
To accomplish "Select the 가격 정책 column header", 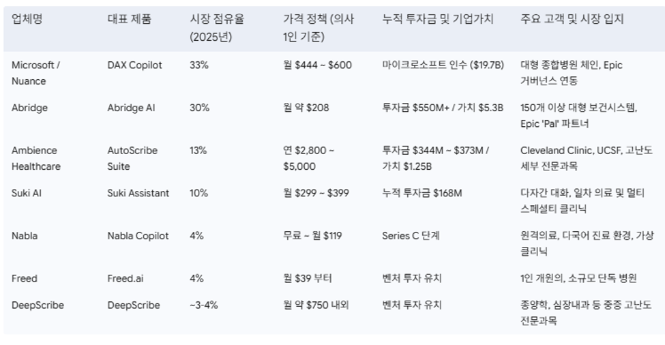I will pos(319,28).
